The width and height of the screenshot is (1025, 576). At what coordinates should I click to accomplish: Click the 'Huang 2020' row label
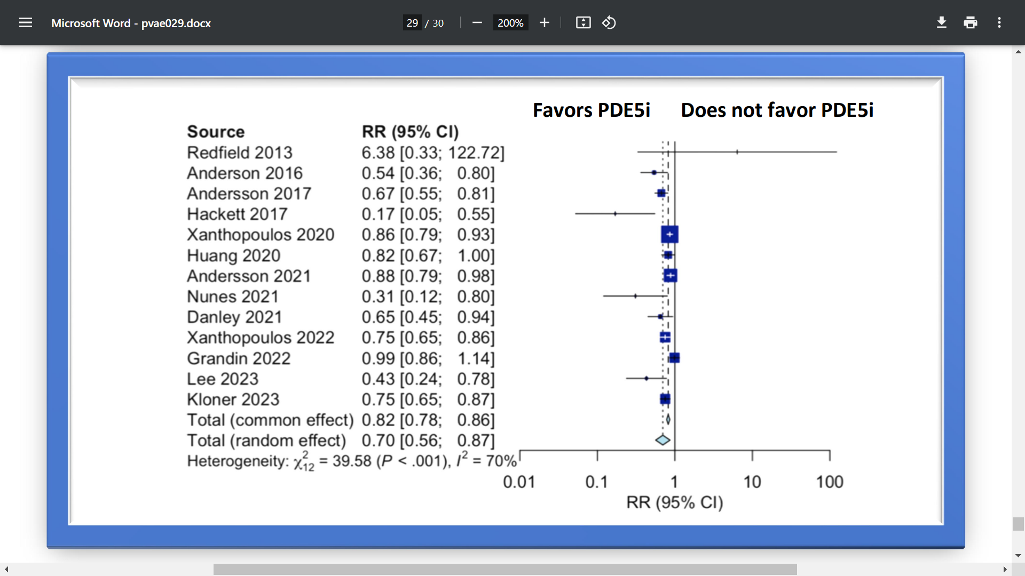coord(233,255)
